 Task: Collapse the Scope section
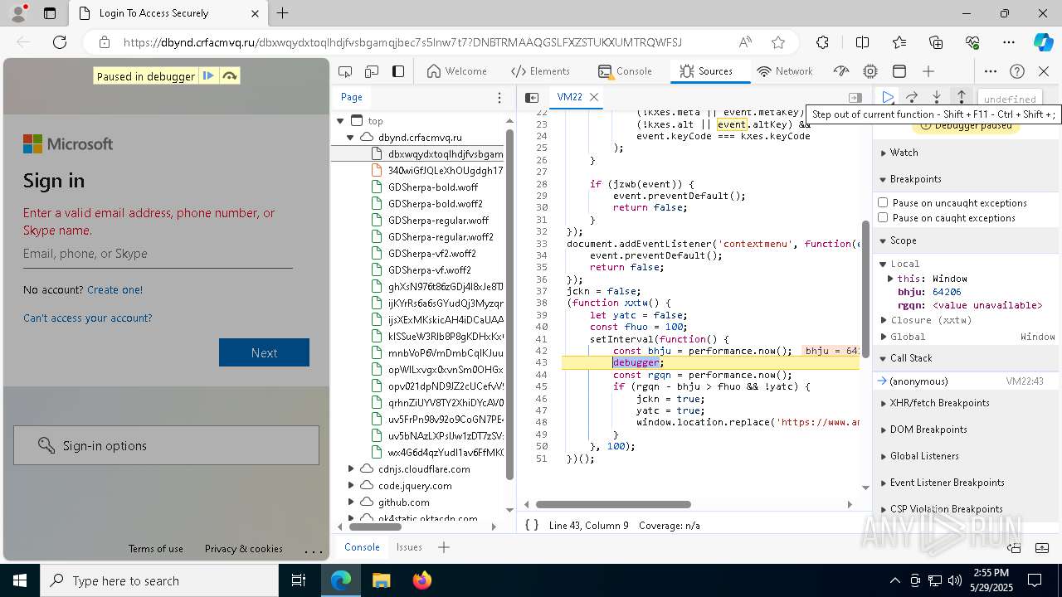967,240
